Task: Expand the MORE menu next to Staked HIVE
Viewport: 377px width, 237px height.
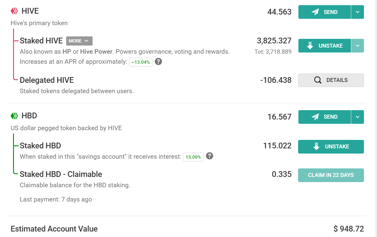Action: point(79,41)
